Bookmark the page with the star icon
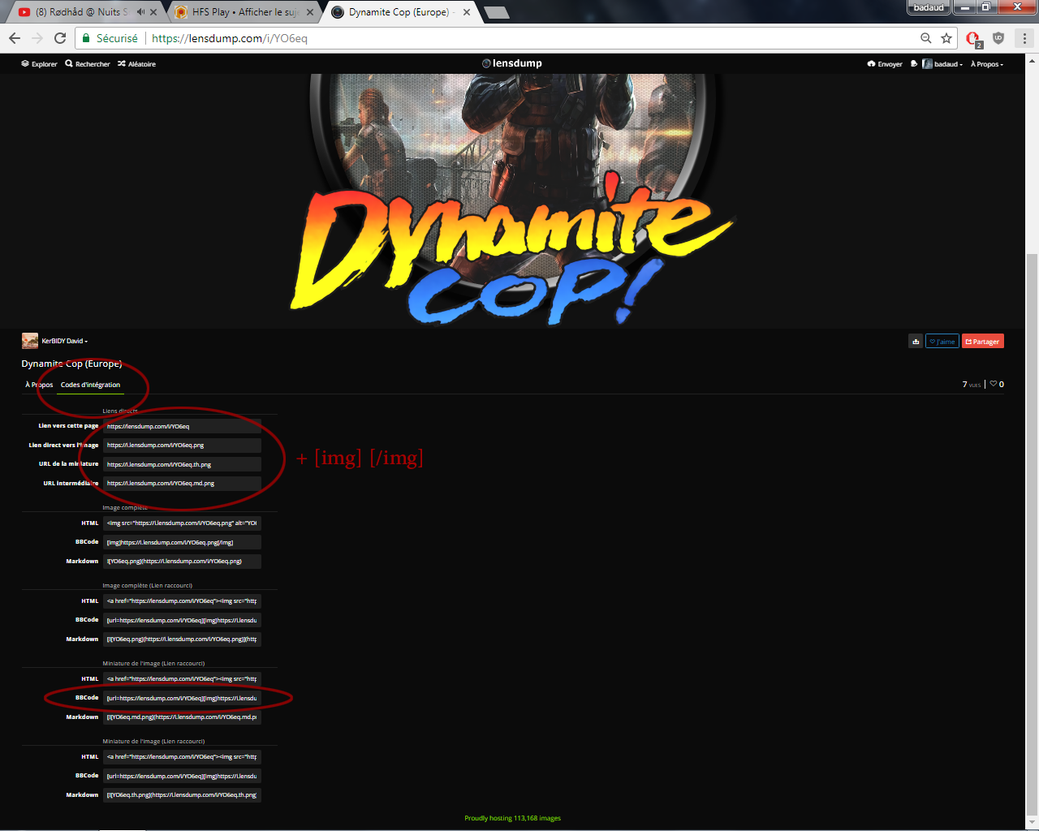 pos(946,38)
